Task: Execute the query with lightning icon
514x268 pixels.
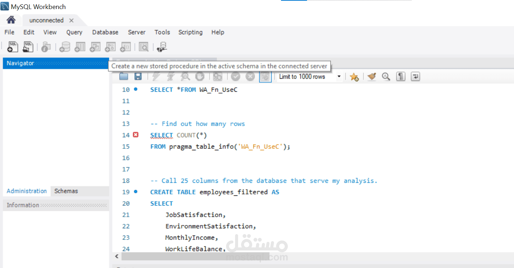Action: click(156, 76)
